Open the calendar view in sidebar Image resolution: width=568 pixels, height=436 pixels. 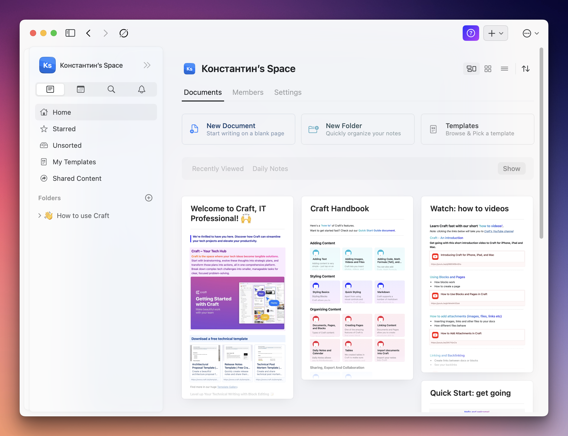(x=81, y=89)
